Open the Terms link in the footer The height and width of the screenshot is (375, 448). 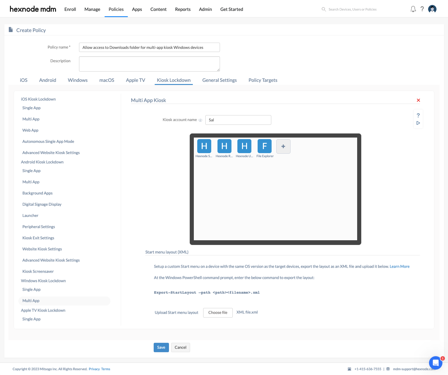pos(105,369)
